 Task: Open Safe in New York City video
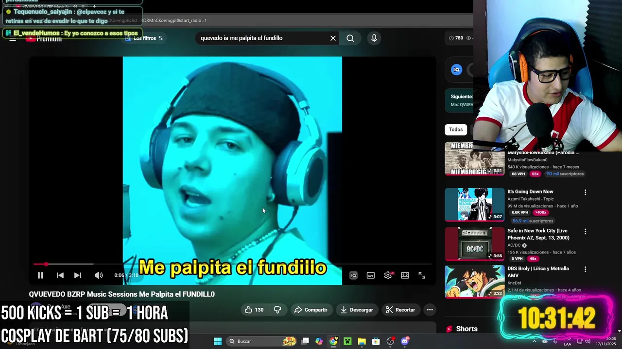538,234
